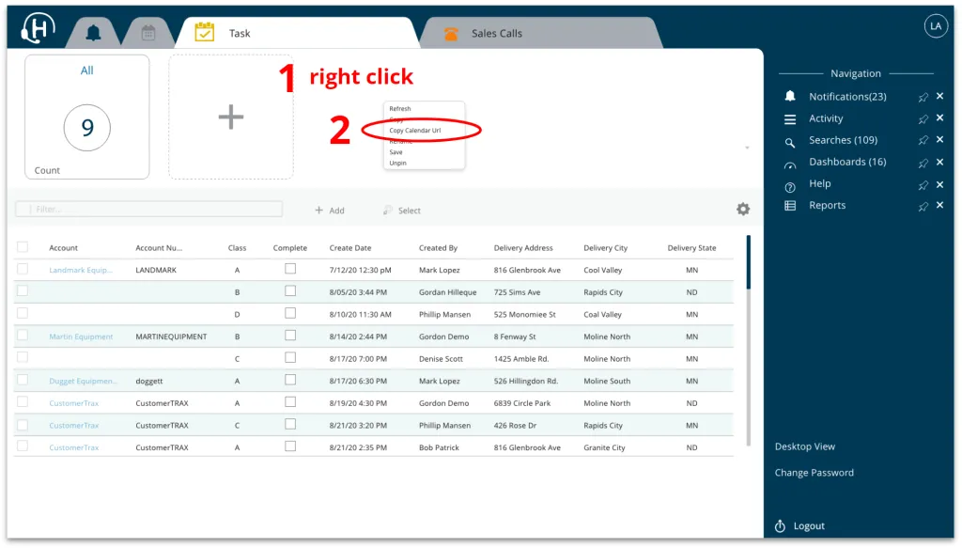Expand the small dropdown arrow near tiles

747,148
